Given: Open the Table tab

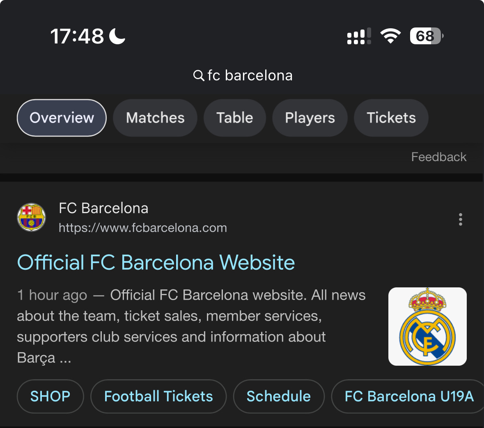Looking at the screenshot, I should [235, 118].
